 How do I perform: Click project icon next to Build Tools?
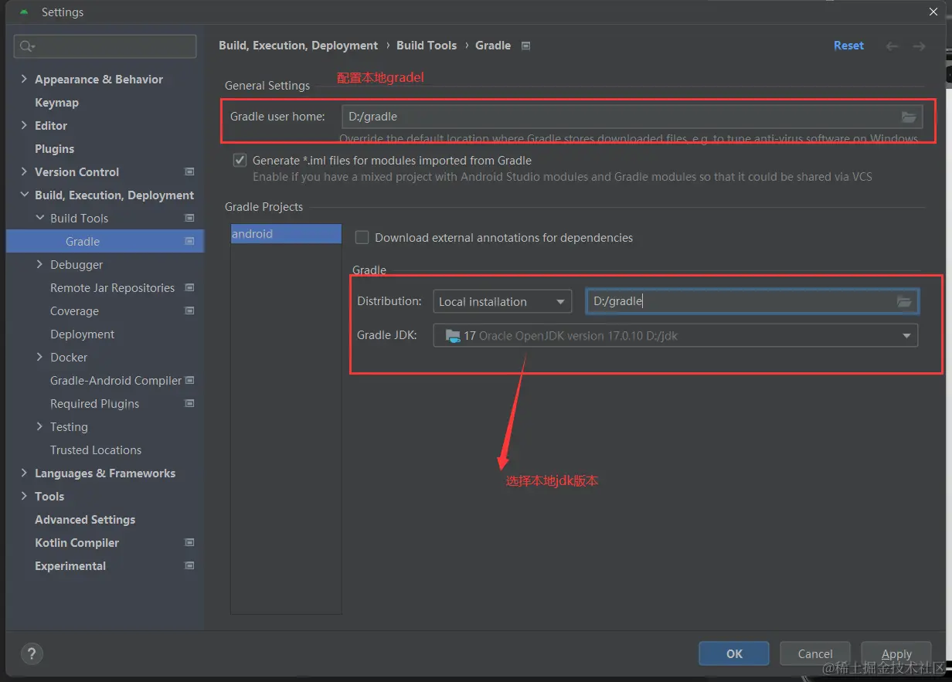pos(190,218)
